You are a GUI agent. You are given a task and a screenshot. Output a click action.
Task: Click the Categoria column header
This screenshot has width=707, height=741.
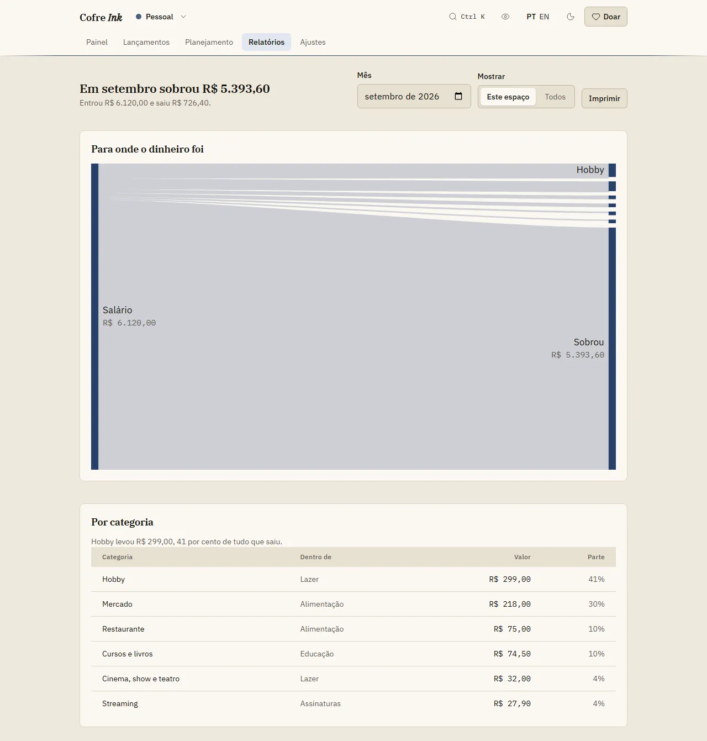tap(117, 557)
